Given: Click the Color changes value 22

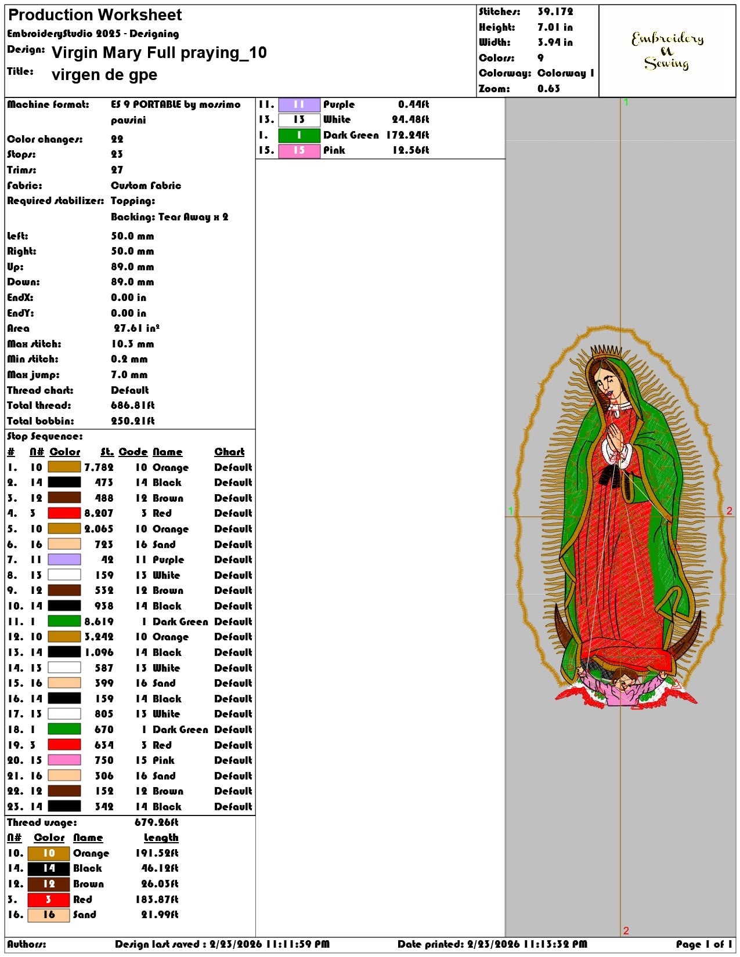Looking at the screenshot, I should [x=117, y=139].
